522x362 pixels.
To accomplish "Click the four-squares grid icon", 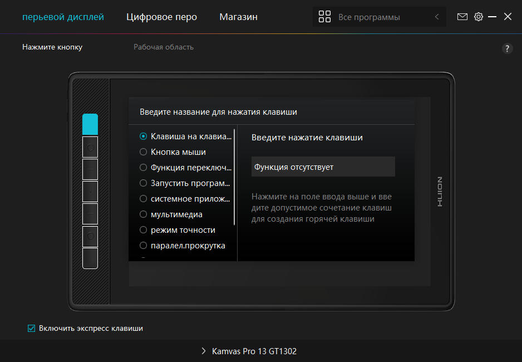I will coord(324,17).
